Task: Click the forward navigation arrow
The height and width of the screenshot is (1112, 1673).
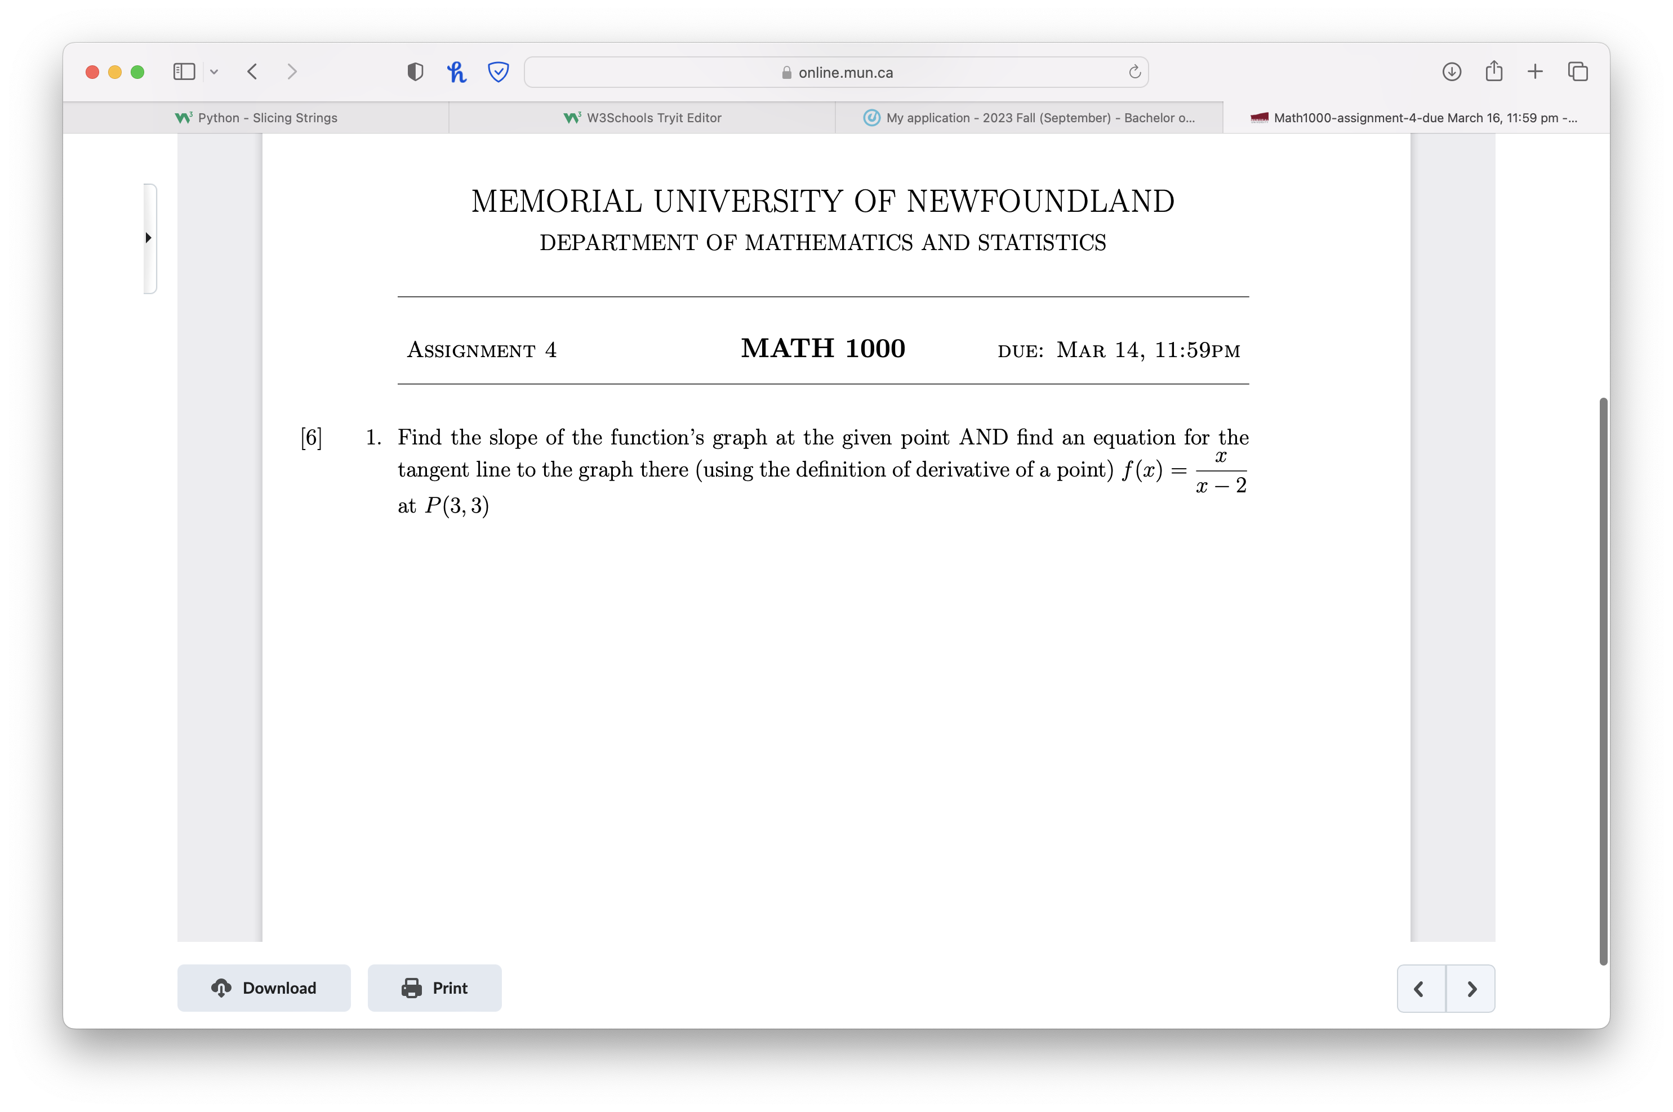Action: [292, 71]
